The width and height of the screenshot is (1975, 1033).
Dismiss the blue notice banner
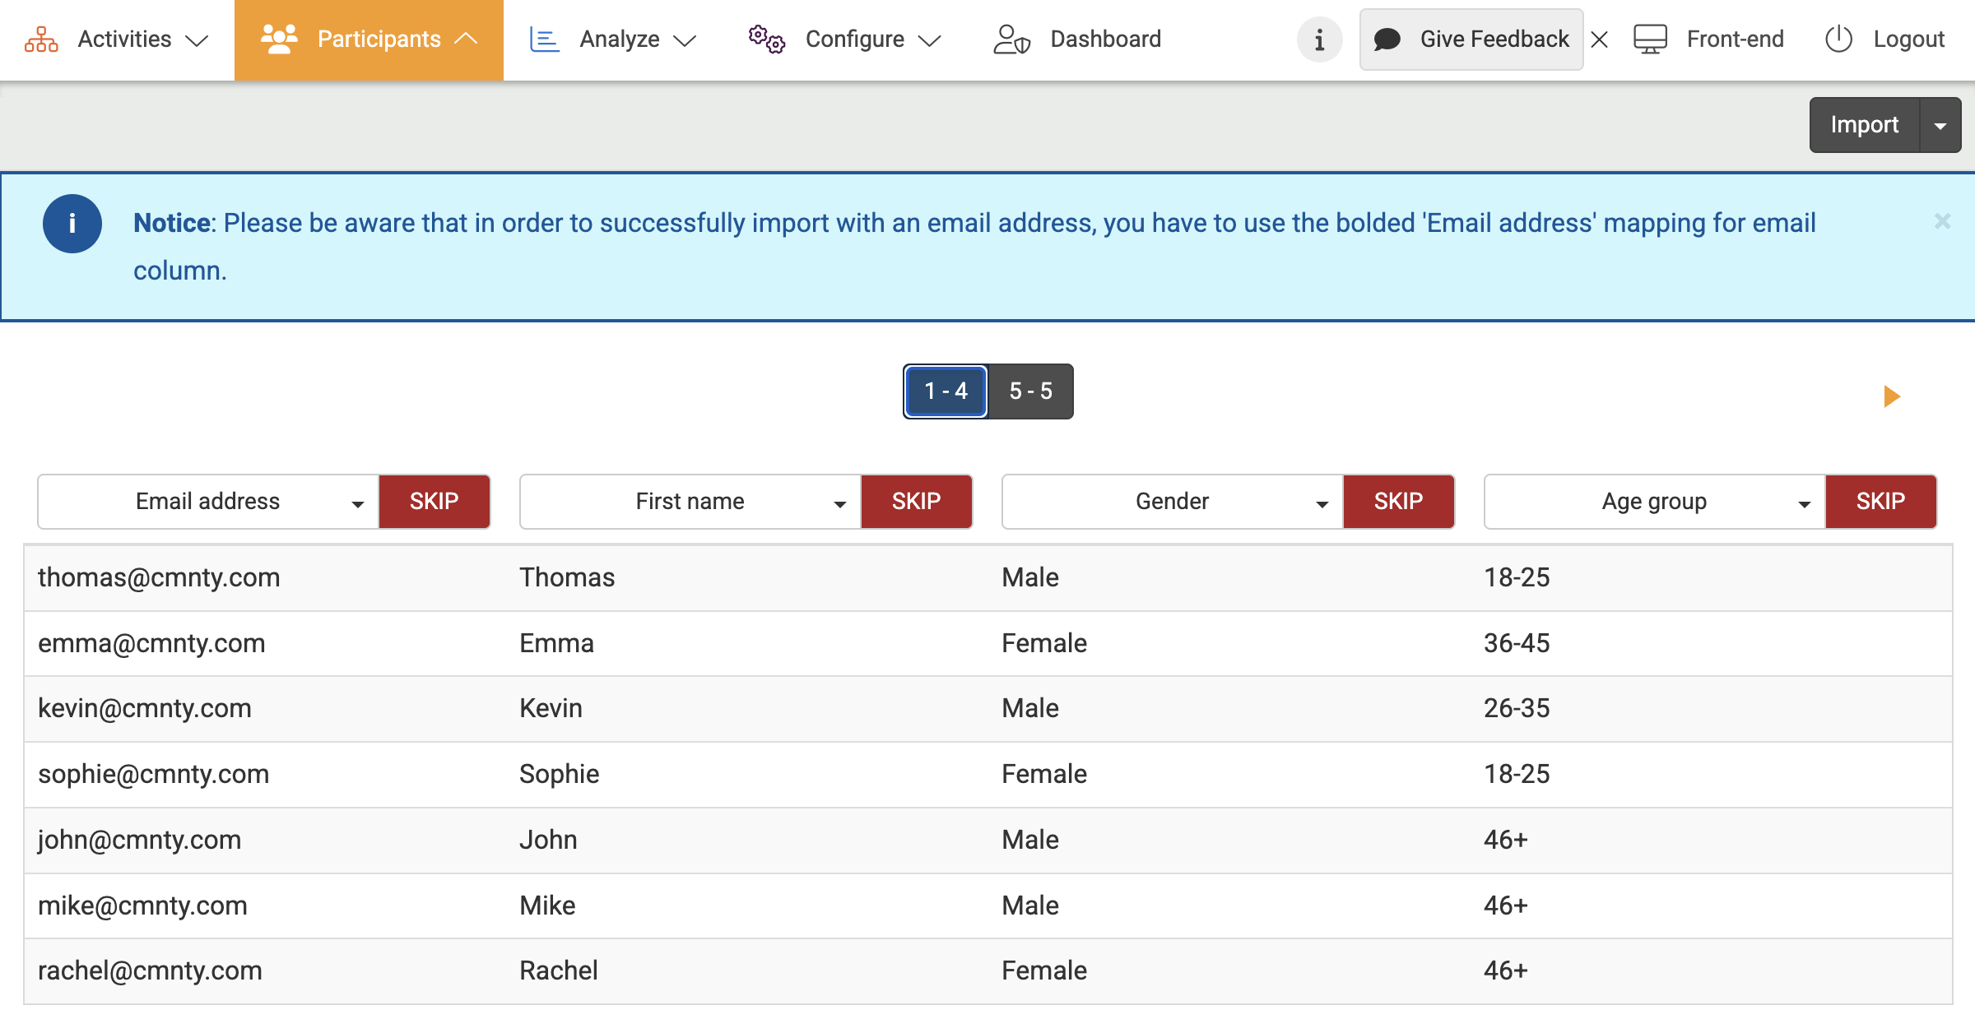[x=1942, y=221]
